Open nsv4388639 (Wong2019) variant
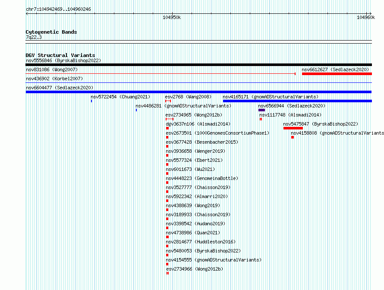384x290 pixels. click(193, 205)
